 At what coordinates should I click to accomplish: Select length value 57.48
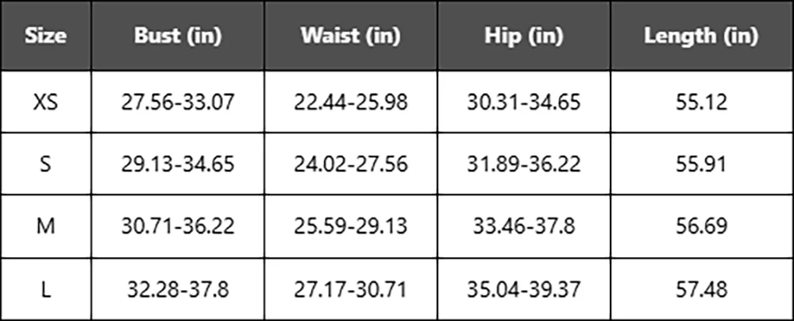pyautogui.click(x=701, y=289)
